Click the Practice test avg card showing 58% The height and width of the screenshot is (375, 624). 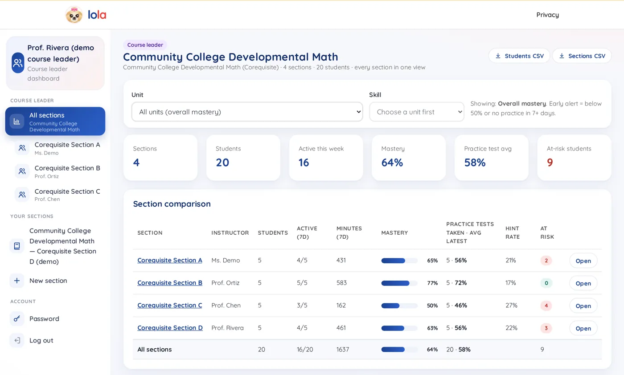pos(492,158)
